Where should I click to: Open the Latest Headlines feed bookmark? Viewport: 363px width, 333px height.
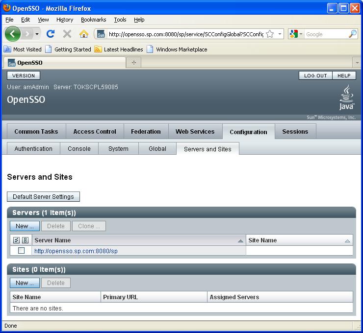coord(119,49)
